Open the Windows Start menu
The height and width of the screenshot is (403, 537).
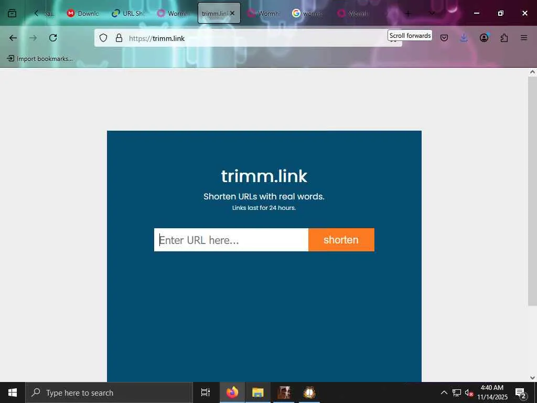click(x=13, y=393)
